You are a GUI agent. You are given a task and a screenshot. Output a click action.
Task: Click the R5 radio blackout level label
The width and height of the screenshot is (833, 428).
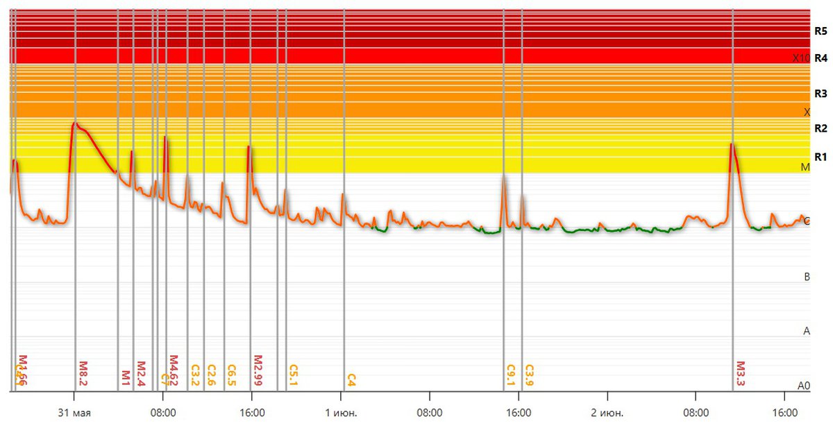tap(821, 31)
